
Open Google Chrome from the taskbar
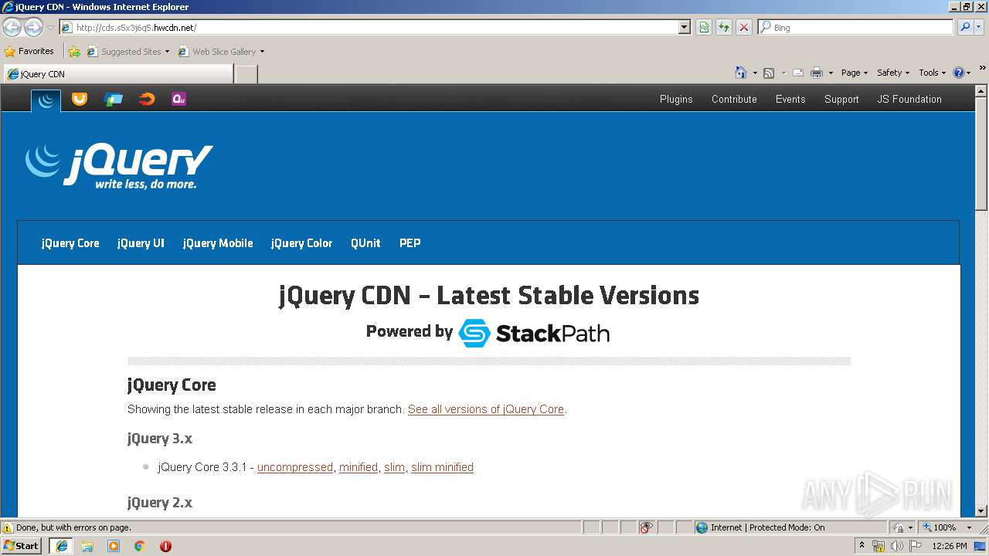pyautogui.click(x=139, y=546)
